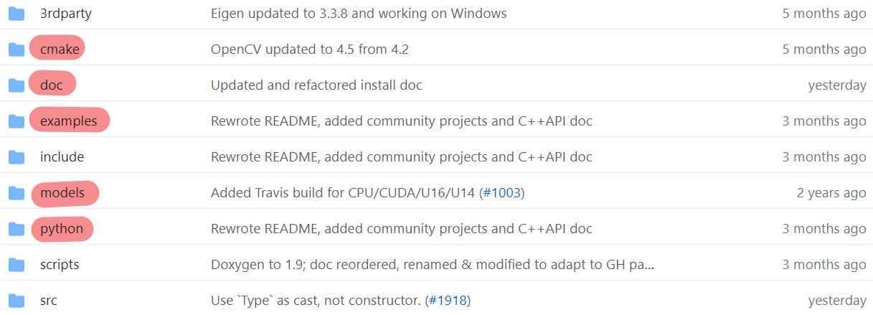Viewport: 873px width, 315px height.
Task: Click the folder icon beside 3rdparty
Action: 16,14
